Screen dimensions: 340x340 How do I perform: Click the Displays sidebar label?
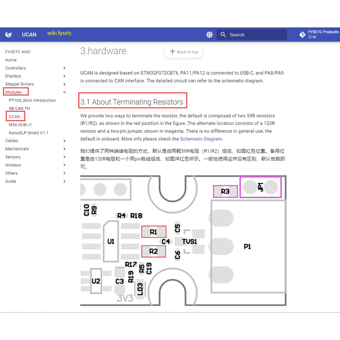point(13,76)
